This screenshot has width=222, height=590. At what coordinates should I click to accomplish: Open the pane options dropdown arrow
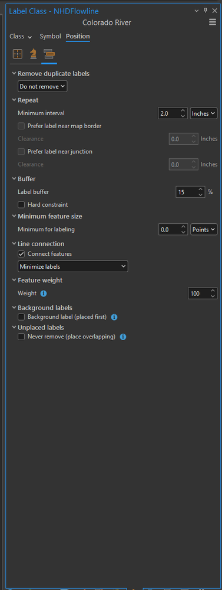[197, 11]
